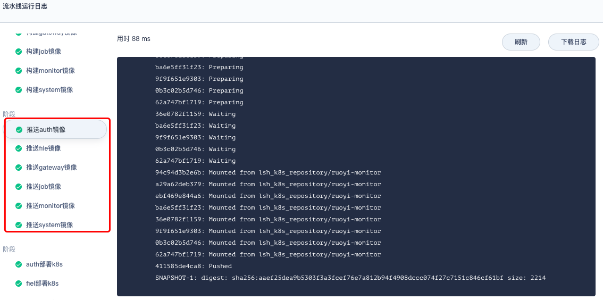603x308 pixels.
Task: Click the check icon next to 推送job镜像
Action: (x=18, y=186)
